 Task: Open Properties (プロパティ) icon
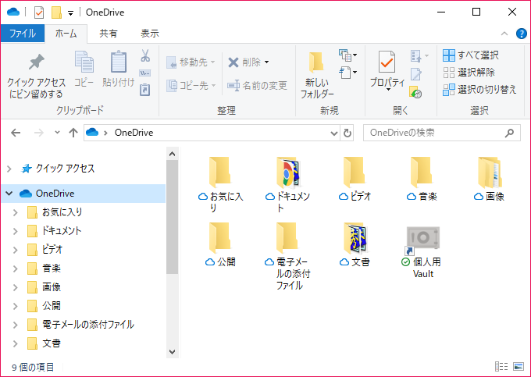pos(387,62)
